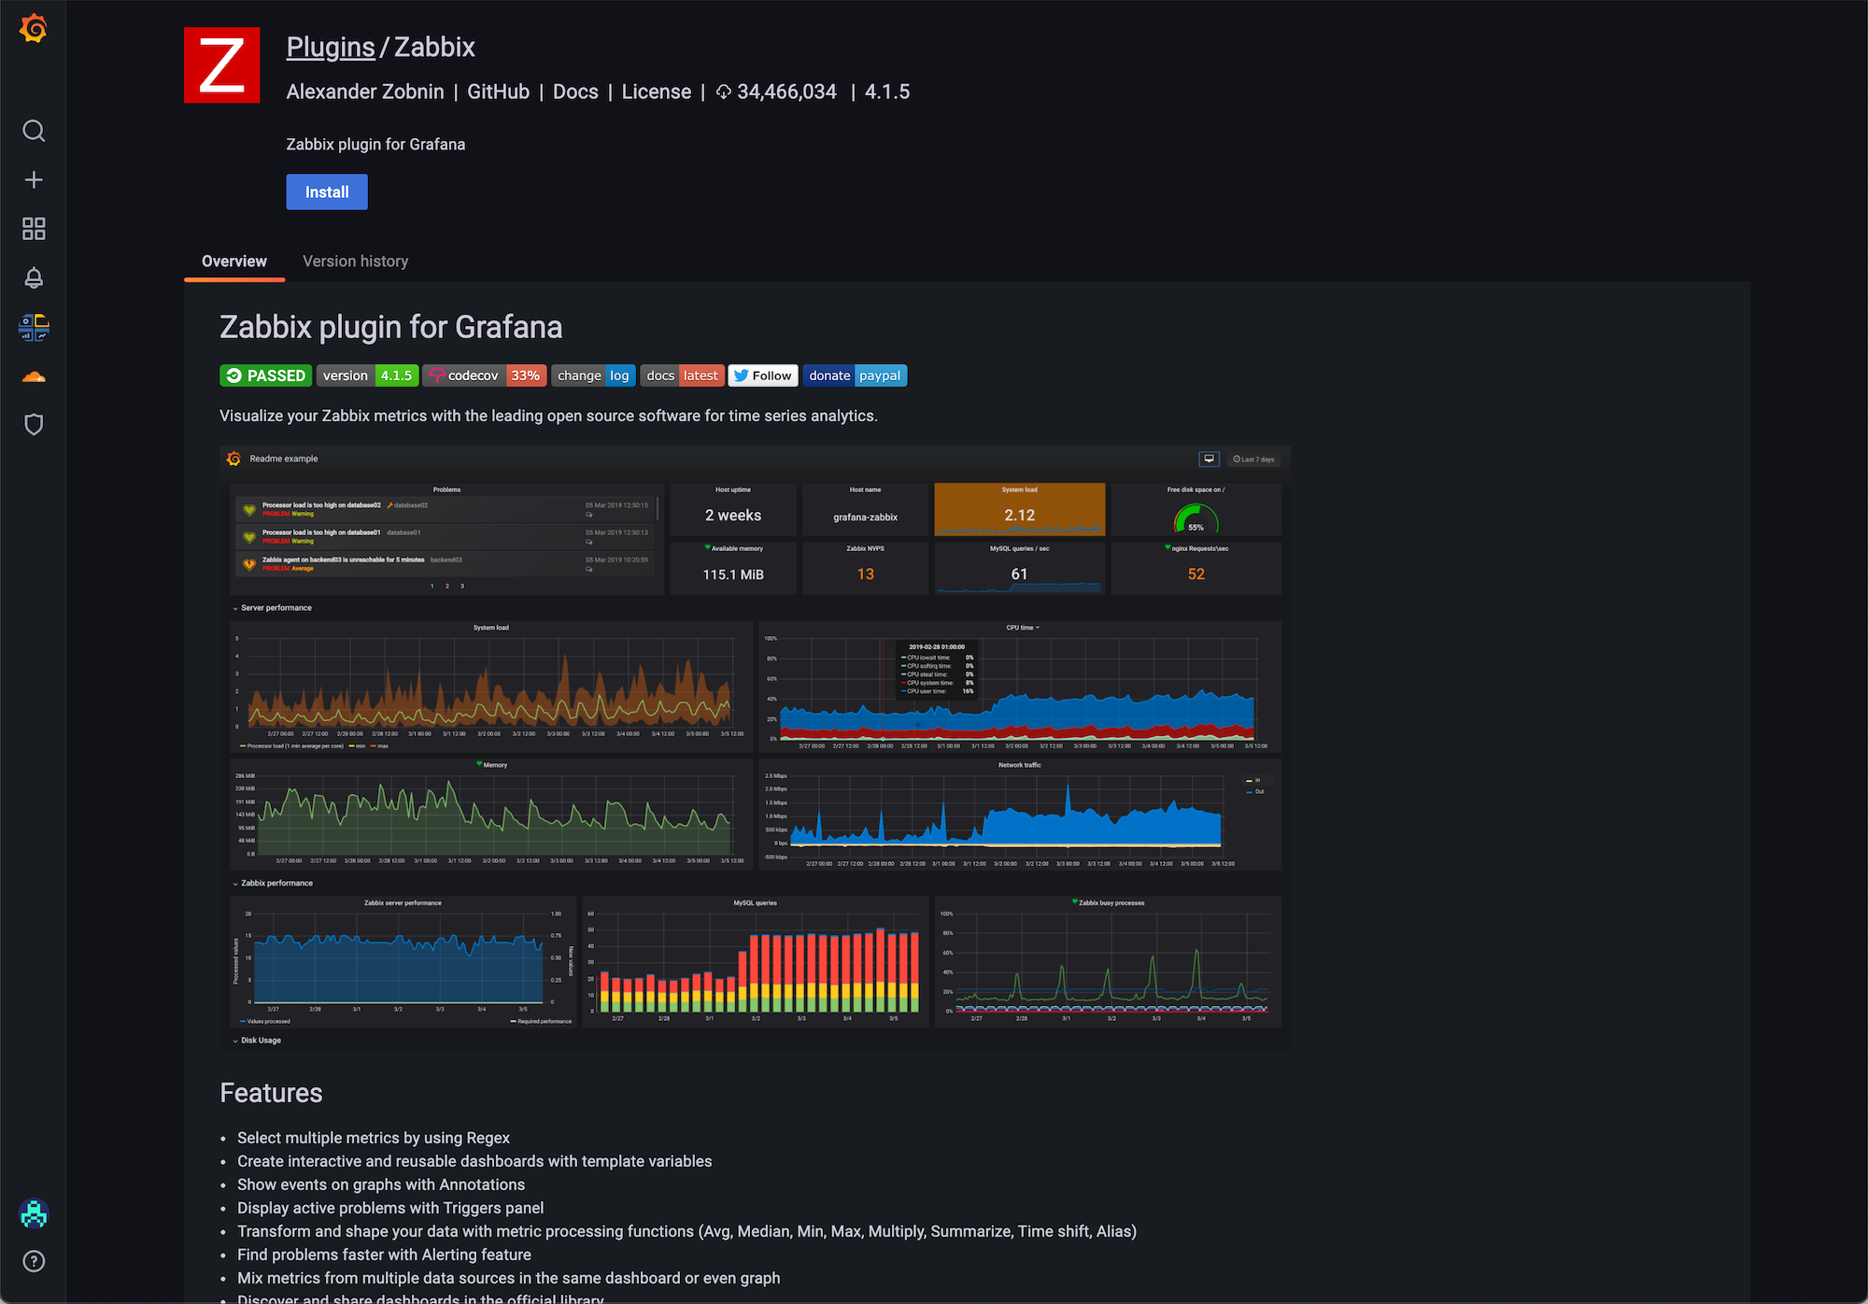Switch to the Version history tab
The width and height of the screenshot is (1868, 1304).
355,261
